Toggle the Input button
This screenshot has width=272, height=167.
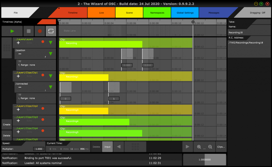pos(107,147)
